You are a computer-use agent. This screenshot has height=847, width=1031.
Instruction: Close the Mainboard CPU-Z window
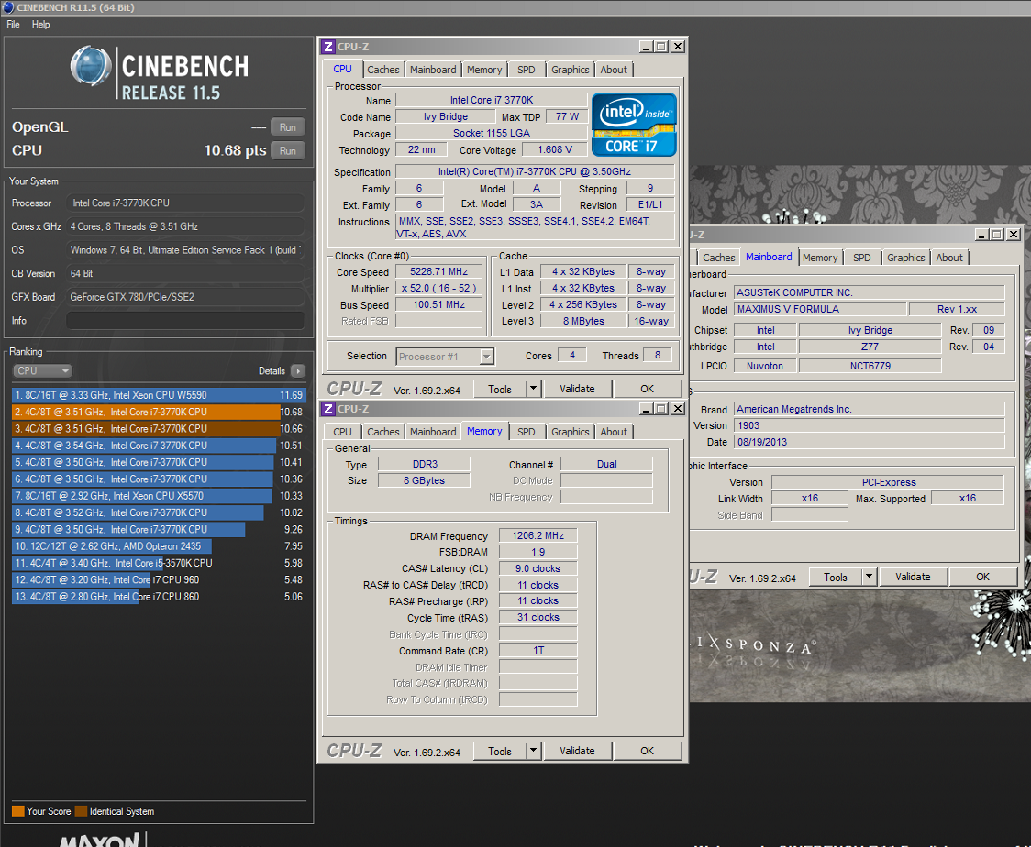(1014, 235)
